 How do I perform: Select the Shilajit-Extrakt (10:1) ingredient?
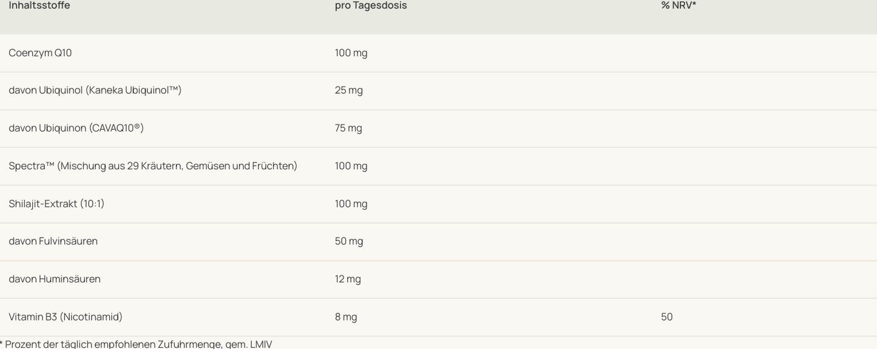point(56,204)
